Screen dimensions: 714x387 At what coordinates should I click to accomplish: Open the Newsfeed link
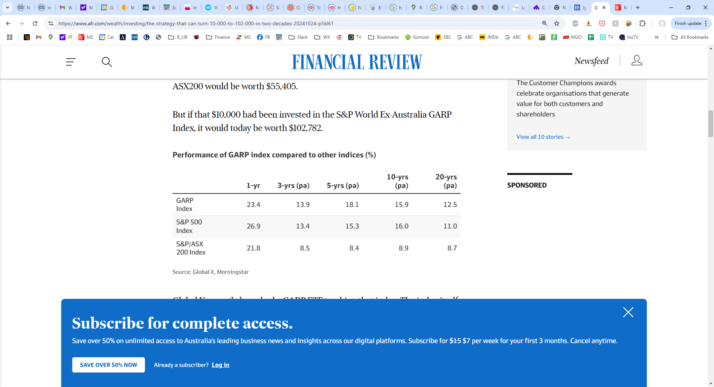click(591, 61)
